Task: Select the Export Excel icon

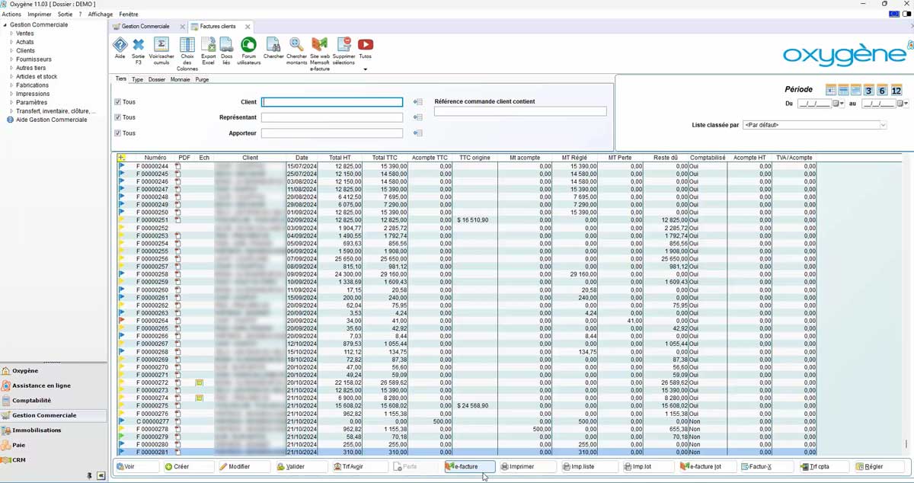Action: tap(208, 47)
